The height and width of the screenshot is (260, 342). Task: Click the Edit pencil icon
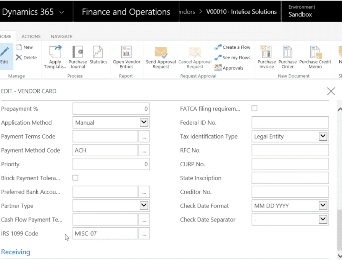pyautogui.click(x=4, y=52)
